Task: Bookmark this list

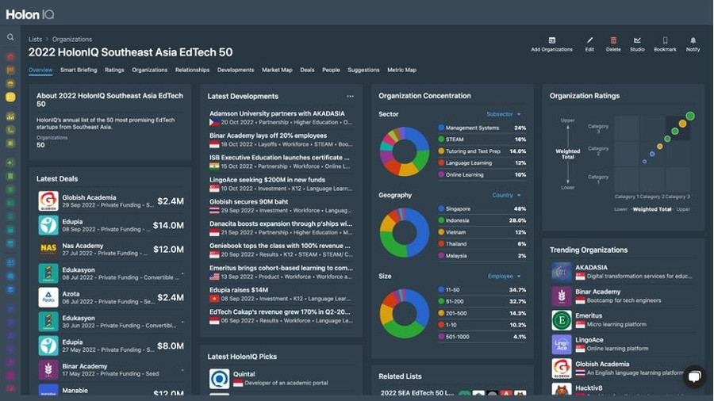Action: click(x=665, y=40)
